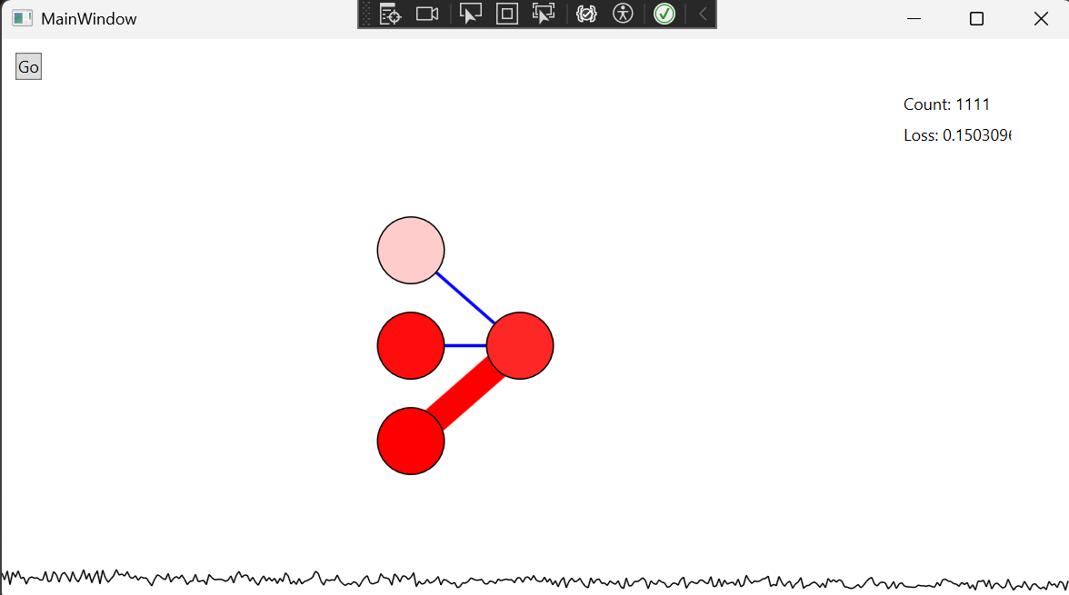Screen dimensions: 1069x595
Task: Maximize the MainWindow window
Action: (x=976, y=18)
